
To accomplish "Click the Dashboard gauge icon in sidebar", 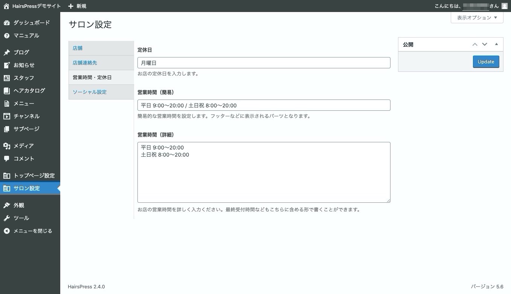I will (x=6, y=23).
